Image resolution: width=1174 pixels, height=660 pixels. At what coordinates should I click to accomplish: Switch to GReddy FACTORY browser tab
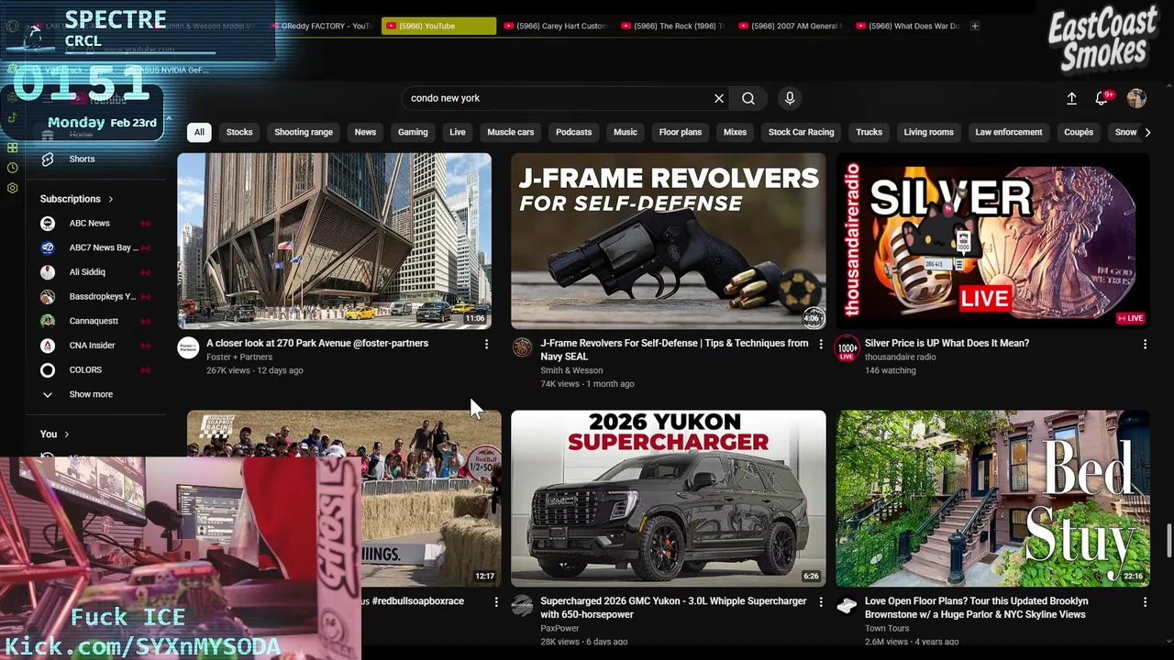(321, 26)
